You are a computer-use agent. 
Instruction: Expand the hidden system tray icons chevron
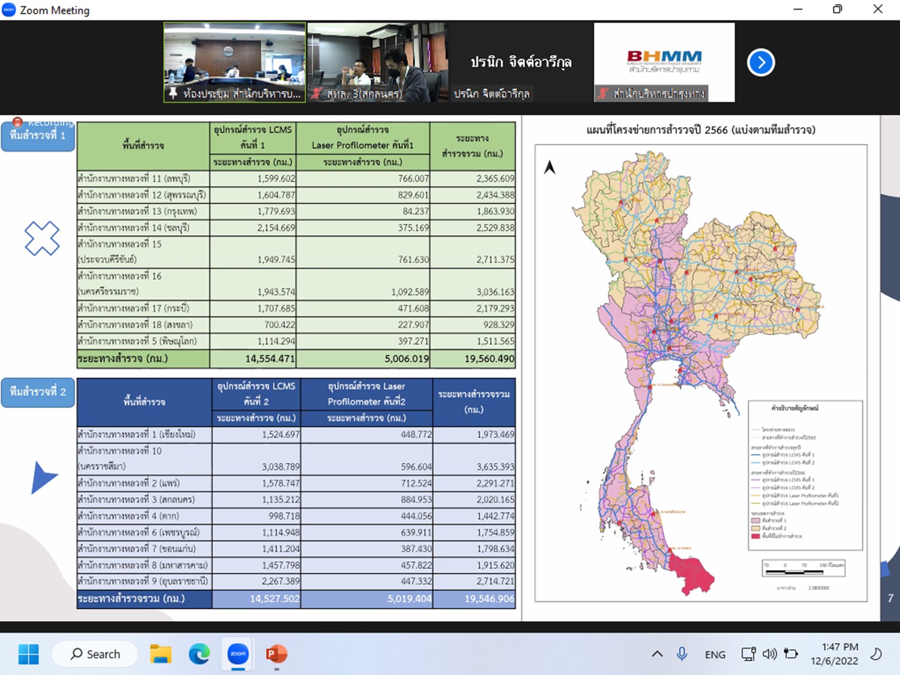click(x=658, y=654)
